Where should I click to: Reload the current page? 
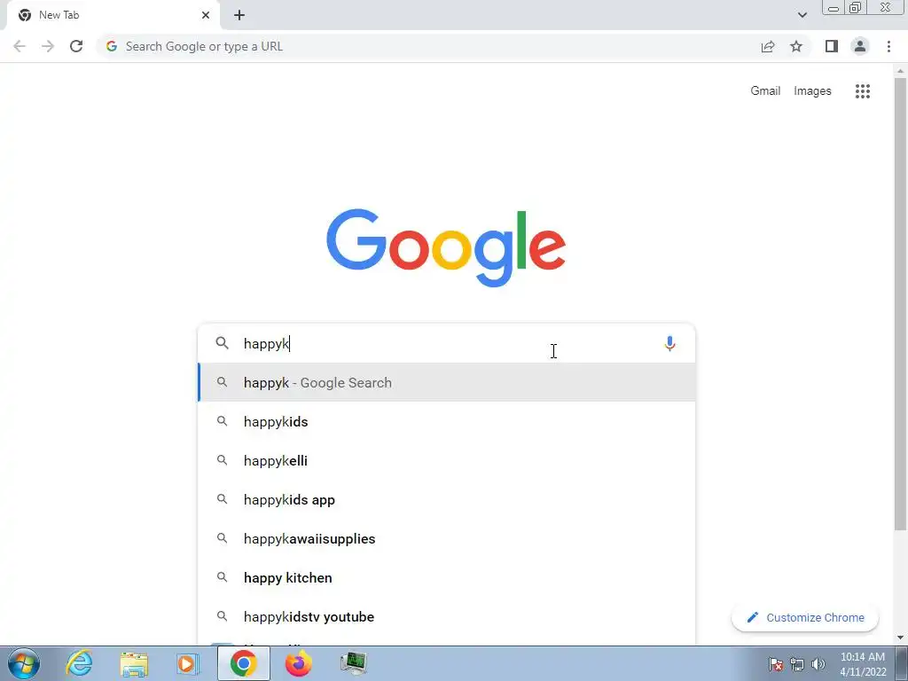pyautogui.click(x=76, y=46)
